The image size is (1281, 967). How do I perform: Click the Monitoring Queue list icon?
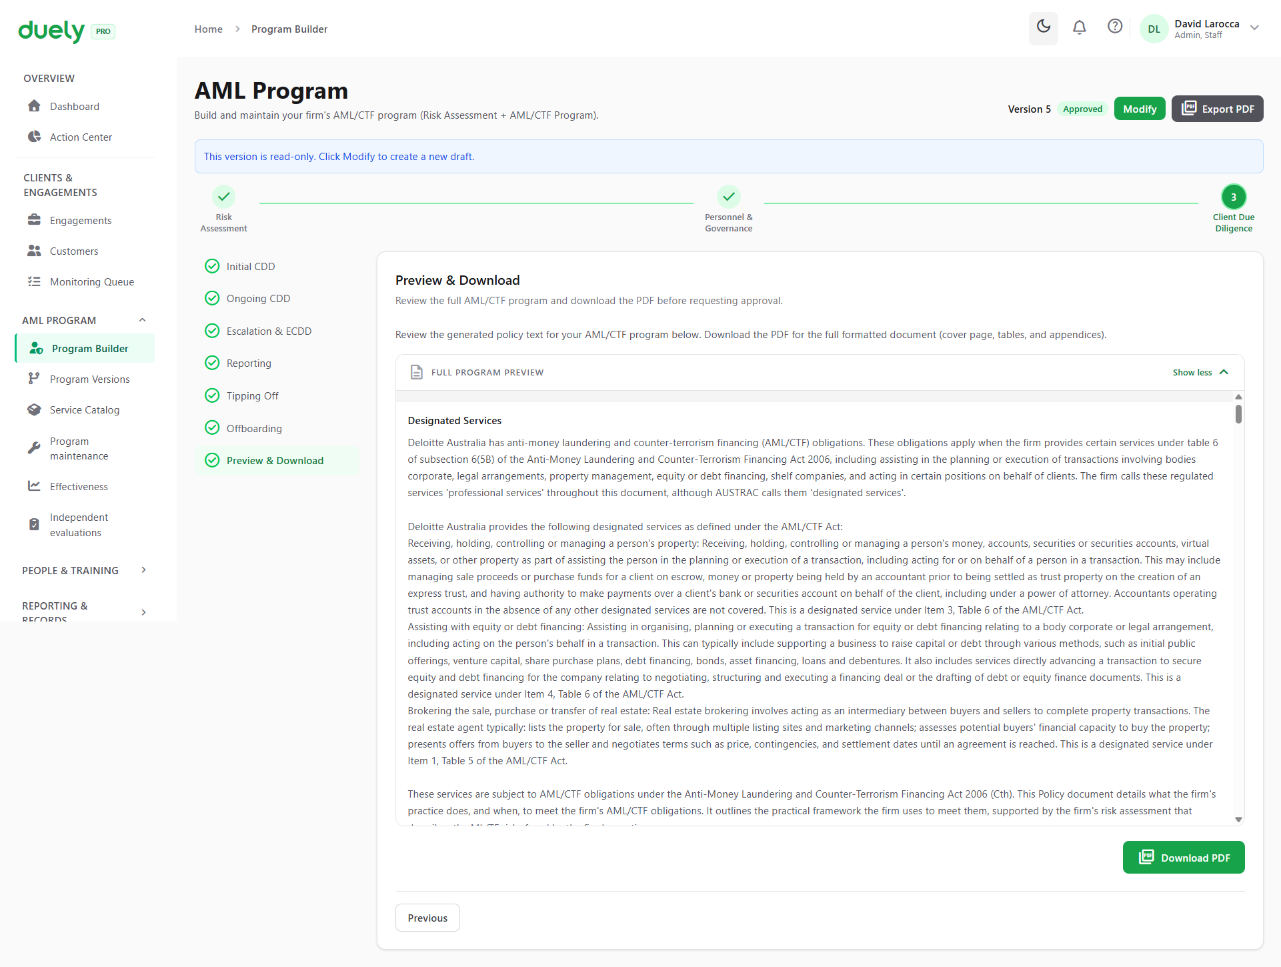coord(34,281)
